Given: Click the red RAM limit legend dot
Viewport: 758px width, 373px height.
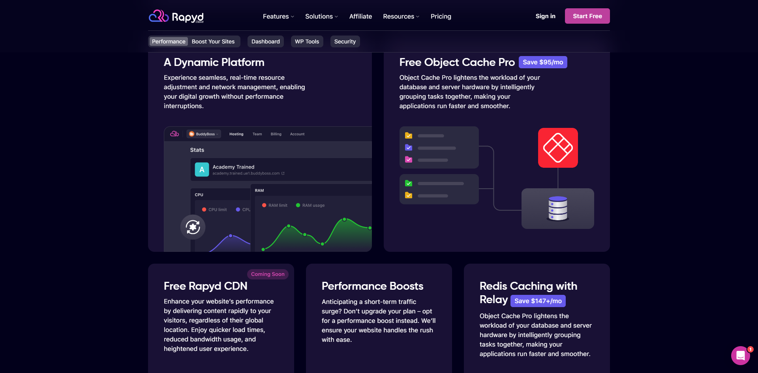Looking at the screenshot, I should (x=264, y=205).
